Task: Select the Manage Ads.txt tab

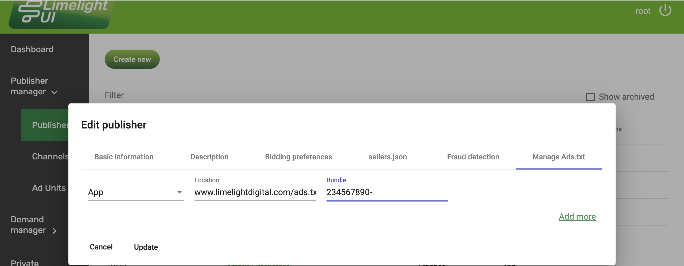Action: pyautogui.click(x=558, y=157)
